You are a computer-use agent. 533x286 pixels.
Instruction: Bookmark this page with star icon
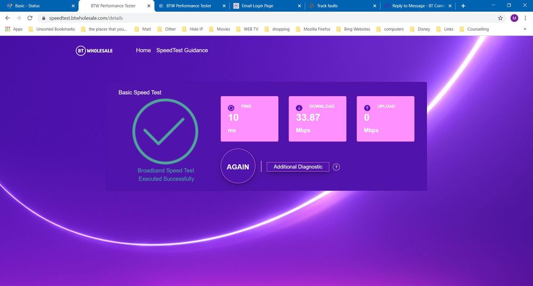pyautogui.click(x=500, y=18)
